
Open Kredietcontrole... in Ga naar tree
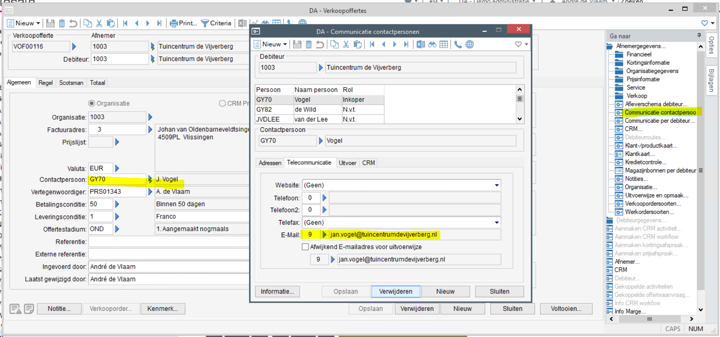[646, 162]
